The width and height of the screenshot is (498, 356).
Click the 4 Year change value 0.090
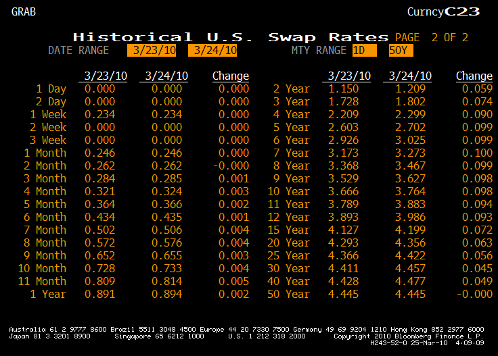pyautogui.click(x=477, y=114)
